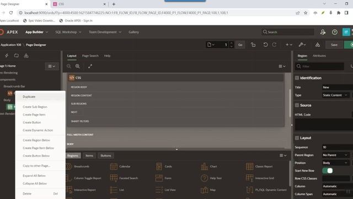Open the page selector dropdown in toolbar

click(211, 45)
